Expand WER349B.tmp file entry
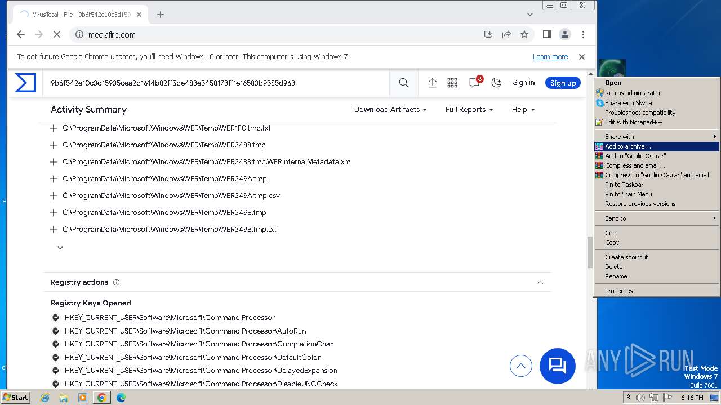Image resolution: width=721 pixels, height=405 pixels. 54,213
